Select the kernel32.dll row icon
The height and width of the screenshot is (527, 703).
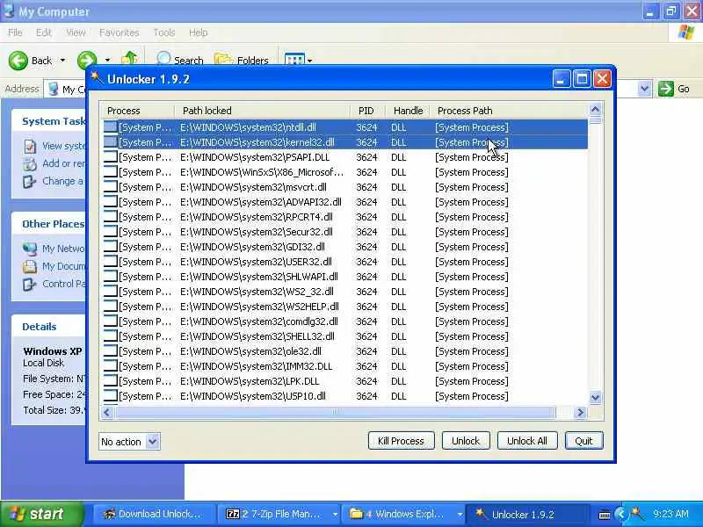[x=111, y=142]
